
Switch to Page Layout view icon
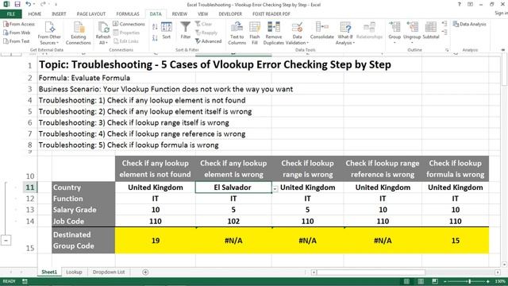[x=421, y=281]
